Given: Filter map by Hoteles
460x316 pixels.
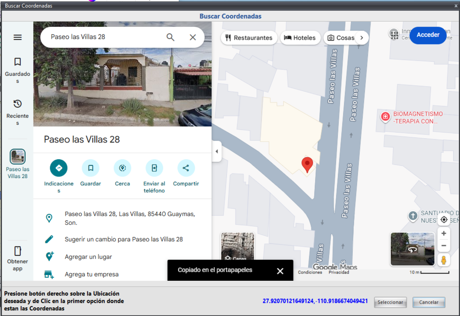Looking at the screenshot, I should point(300,38).
